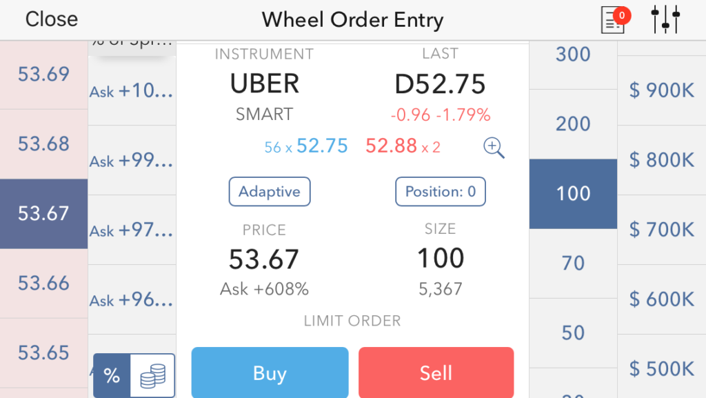Tap the Wheel Order Entry title
Screen dimensions: 706x398
pyautogui.click(x=352, y=19)
